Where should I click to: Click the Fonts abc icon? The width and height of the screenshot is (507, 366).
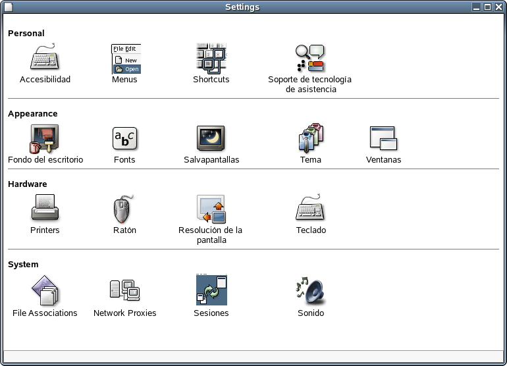tap(125, 139)
